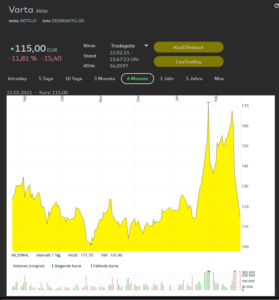Show the 10 Tage chart range

(x=74, y=79)
